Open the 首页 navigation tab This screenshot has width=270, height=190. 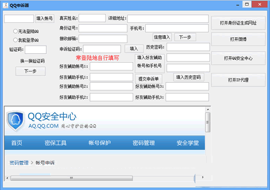point(17,143)
